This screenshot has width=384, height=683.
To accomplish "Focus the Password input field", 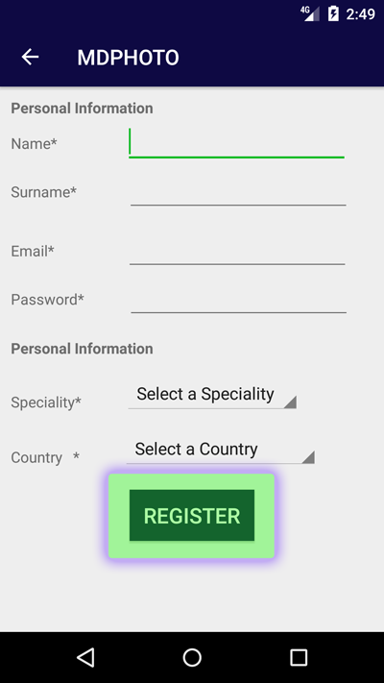I will pos(239,300).
